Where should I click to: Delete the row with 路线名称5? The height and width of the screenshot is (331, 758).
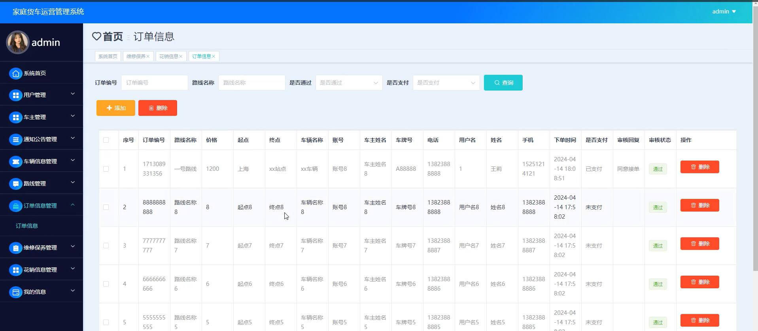[699, 320]
